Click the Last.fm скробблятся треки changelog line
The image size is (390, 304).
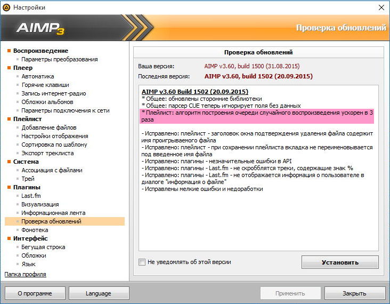247,168
